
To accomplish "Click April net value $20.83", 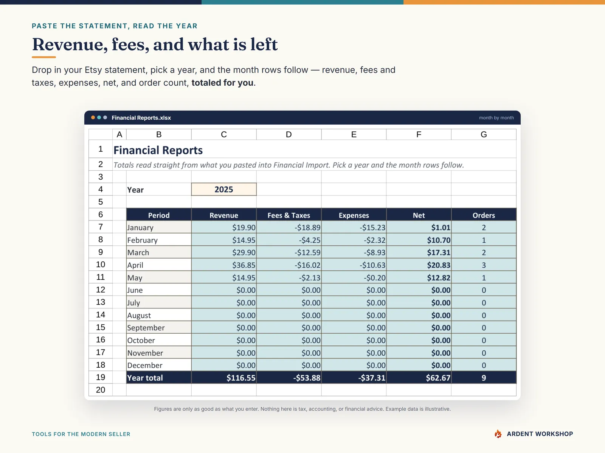I will (419, 265).
